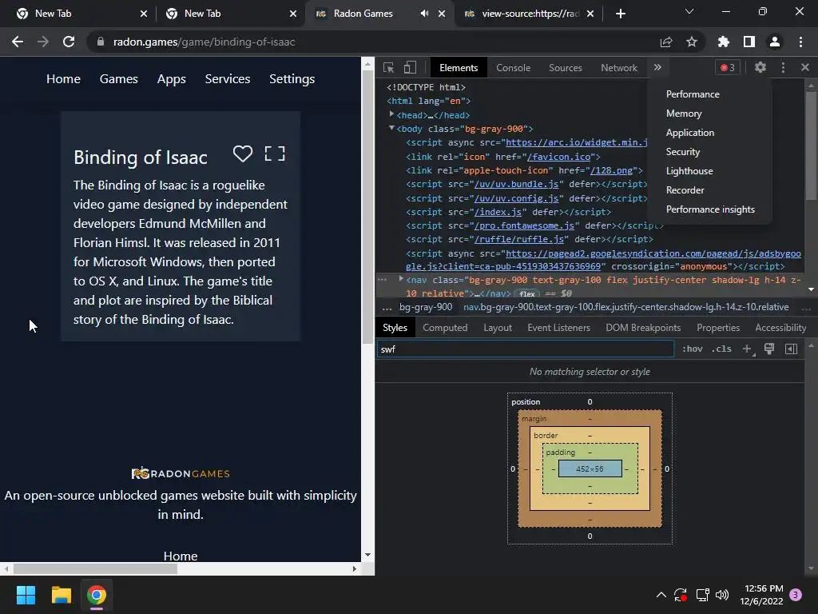Screen dimensions: 818x614
Task: View site information lock icon
Action: click(101, 42)
